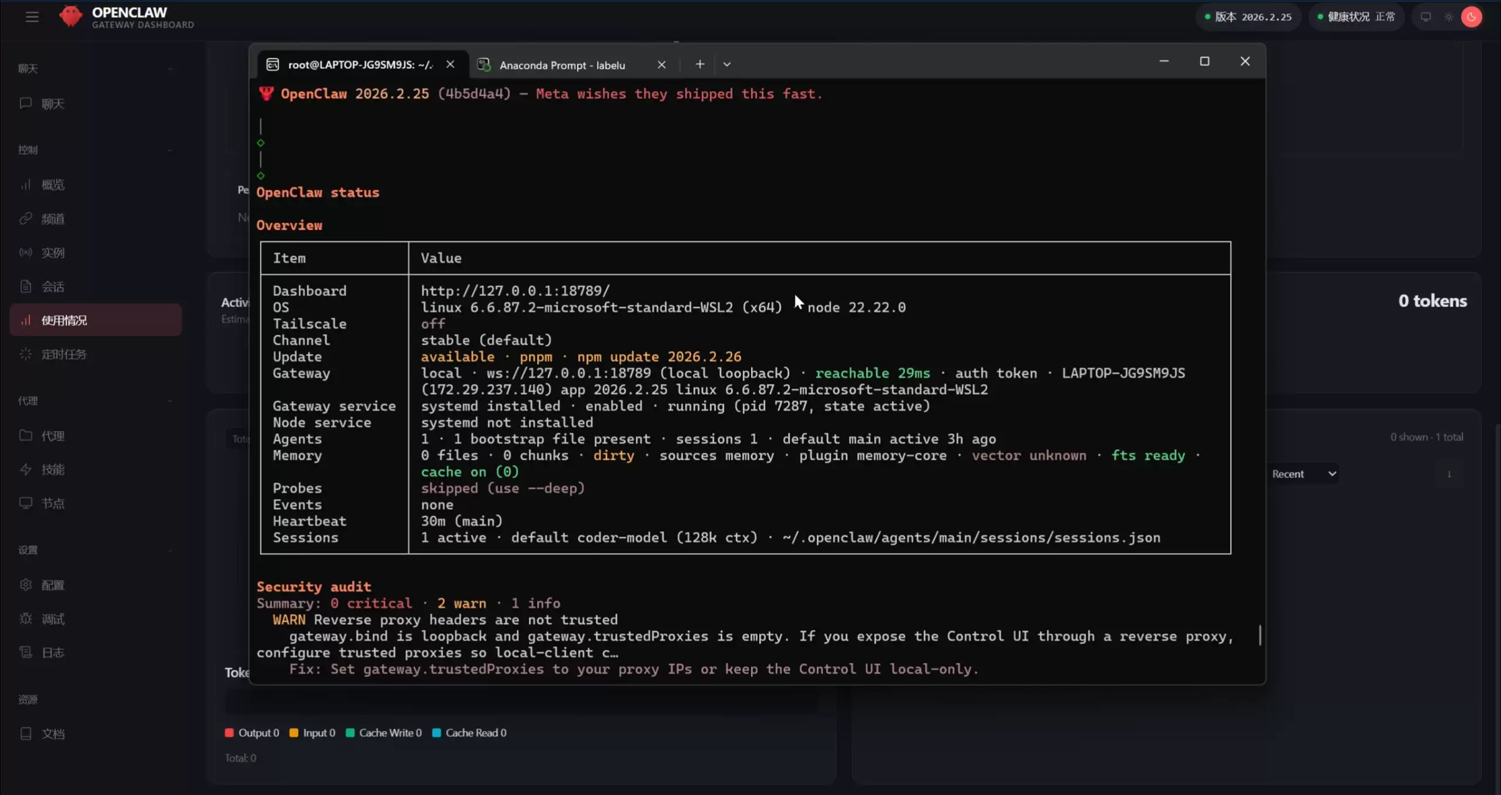Open the 节点 nodes page
This screenshot has width=1501, height=795.
53,503
